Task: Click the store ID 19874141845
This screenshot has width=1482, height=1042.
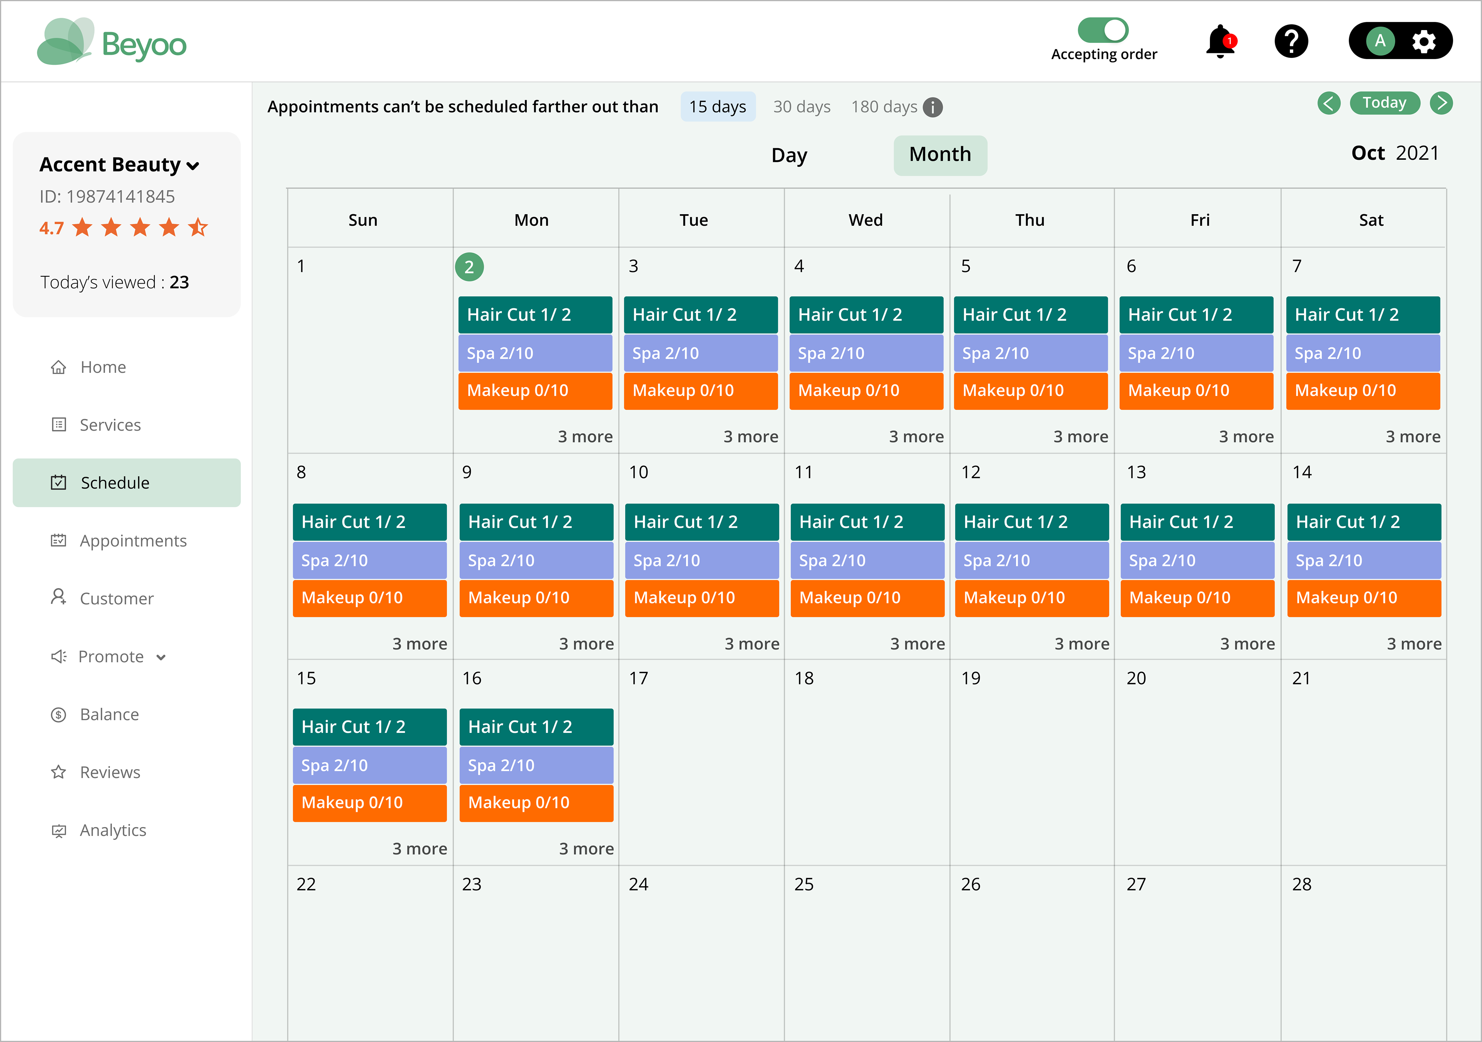Action: [x=107, y=197]
